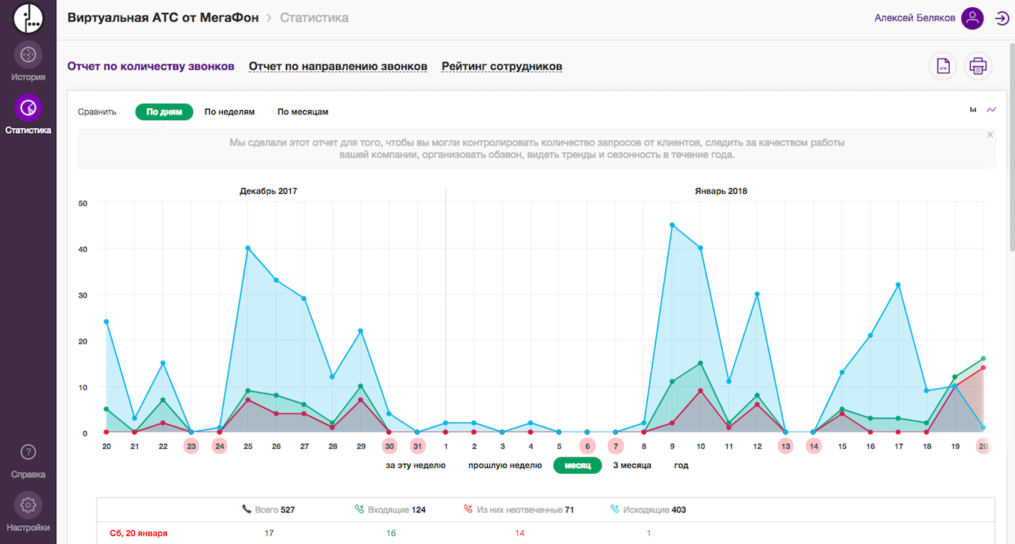Click the Сравнить compare link
This screenshot has width=1015, height=544.
point(97,112)
